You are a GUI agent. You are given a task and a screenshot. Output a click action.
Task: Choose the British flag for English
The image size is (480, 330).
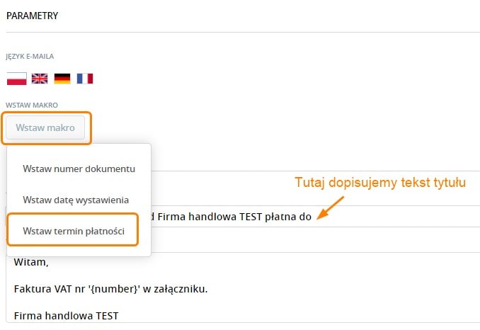[40, 78]
